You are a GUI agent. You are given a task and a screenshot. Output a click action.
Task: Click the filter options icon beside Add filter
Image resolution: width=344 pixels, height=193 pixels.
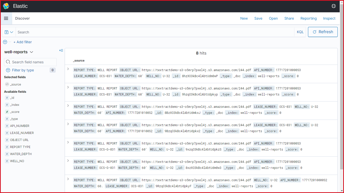coord(5,42)
